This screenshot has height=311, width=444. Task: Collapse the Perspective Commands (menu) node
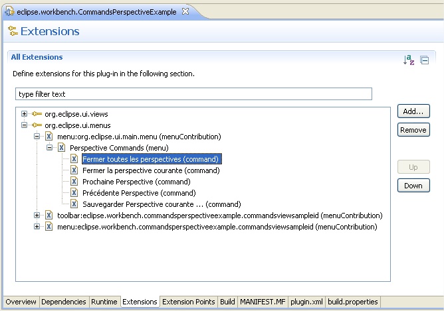point(49,147)
